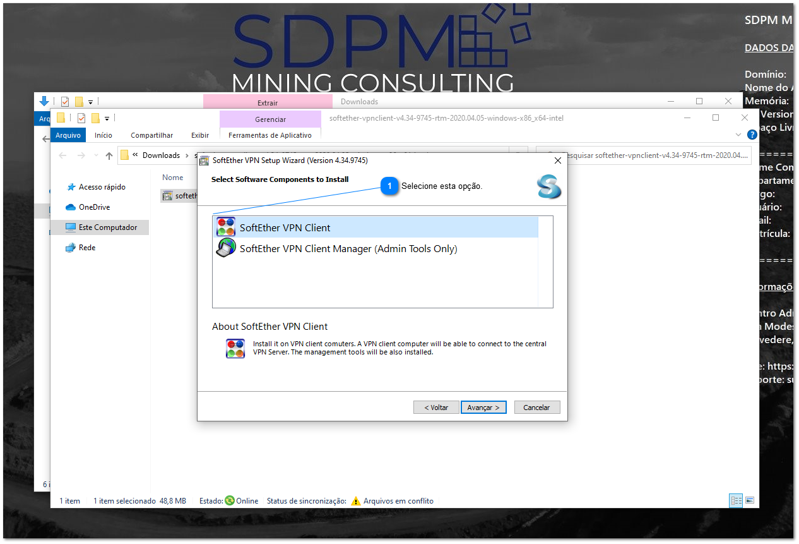Open Acesso rápido in the sidebar
Screen dimensions: 799x544
[x=102, y=187]
